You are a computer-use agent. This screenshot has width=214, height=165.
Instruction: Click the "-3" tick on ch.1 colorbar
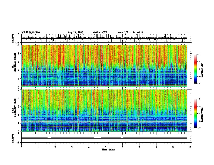(199, 54)
